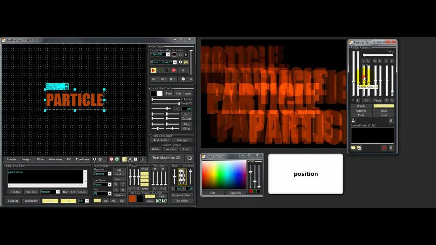Delete particle preset with the red X
Viewport: 436px width, 245px height.
coord(384,148)
